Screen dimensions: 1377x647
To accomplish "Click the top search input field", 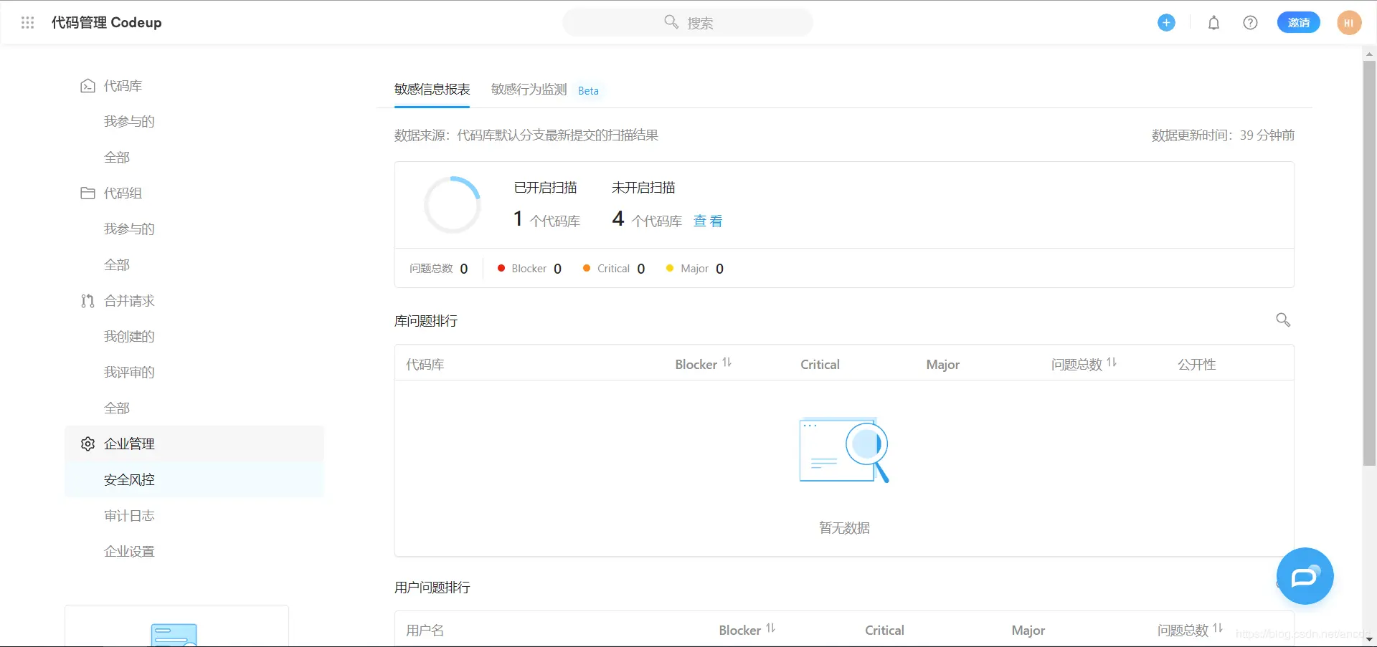I will pyautogui.click(x=688, y=22).
